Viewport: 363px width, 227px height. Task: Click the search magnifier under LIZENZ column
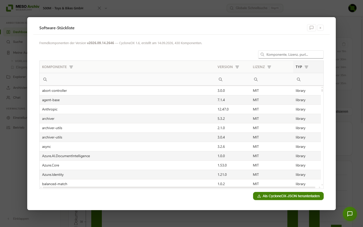pyautogui.click(x=256, y=79)
